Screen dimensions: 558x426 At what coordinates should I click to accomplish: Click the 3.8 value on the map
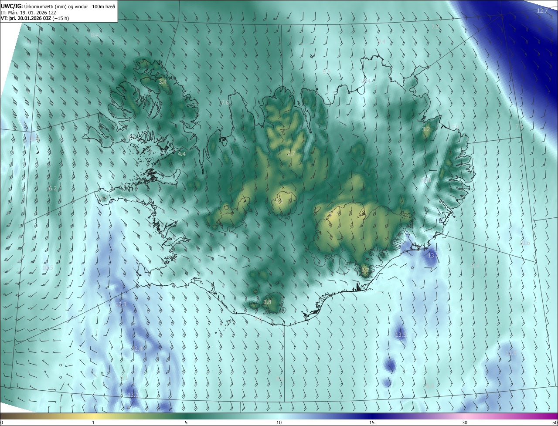tap(268, 302)
